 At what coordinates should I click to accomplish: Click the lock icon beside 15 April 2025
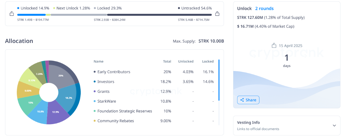click(x=274, y=45)
